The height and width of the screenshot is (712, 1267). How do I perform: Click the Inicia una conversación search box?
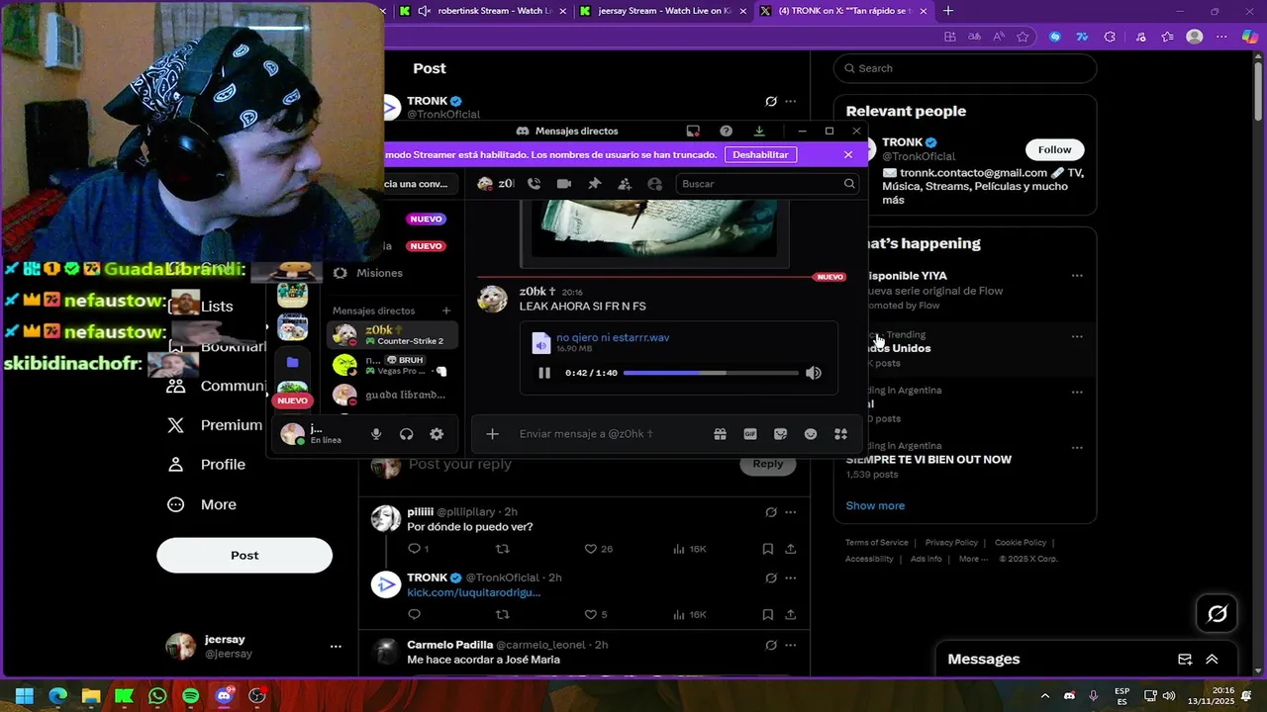coord(422,184)
